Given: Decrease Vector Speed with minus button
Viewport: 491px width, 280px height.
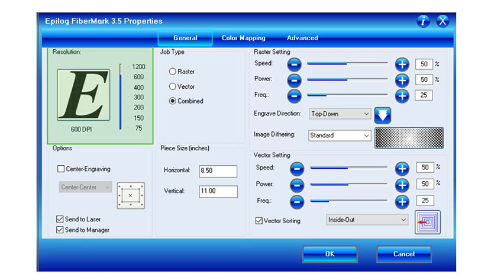Looking at the screenshot, I should coord(297,169).
